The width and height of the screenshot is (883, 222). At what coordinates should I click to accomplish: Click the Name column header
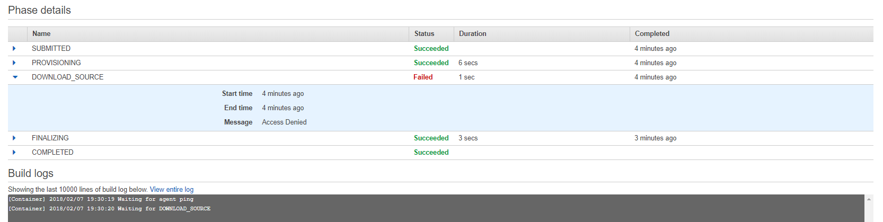click(41, 33)
